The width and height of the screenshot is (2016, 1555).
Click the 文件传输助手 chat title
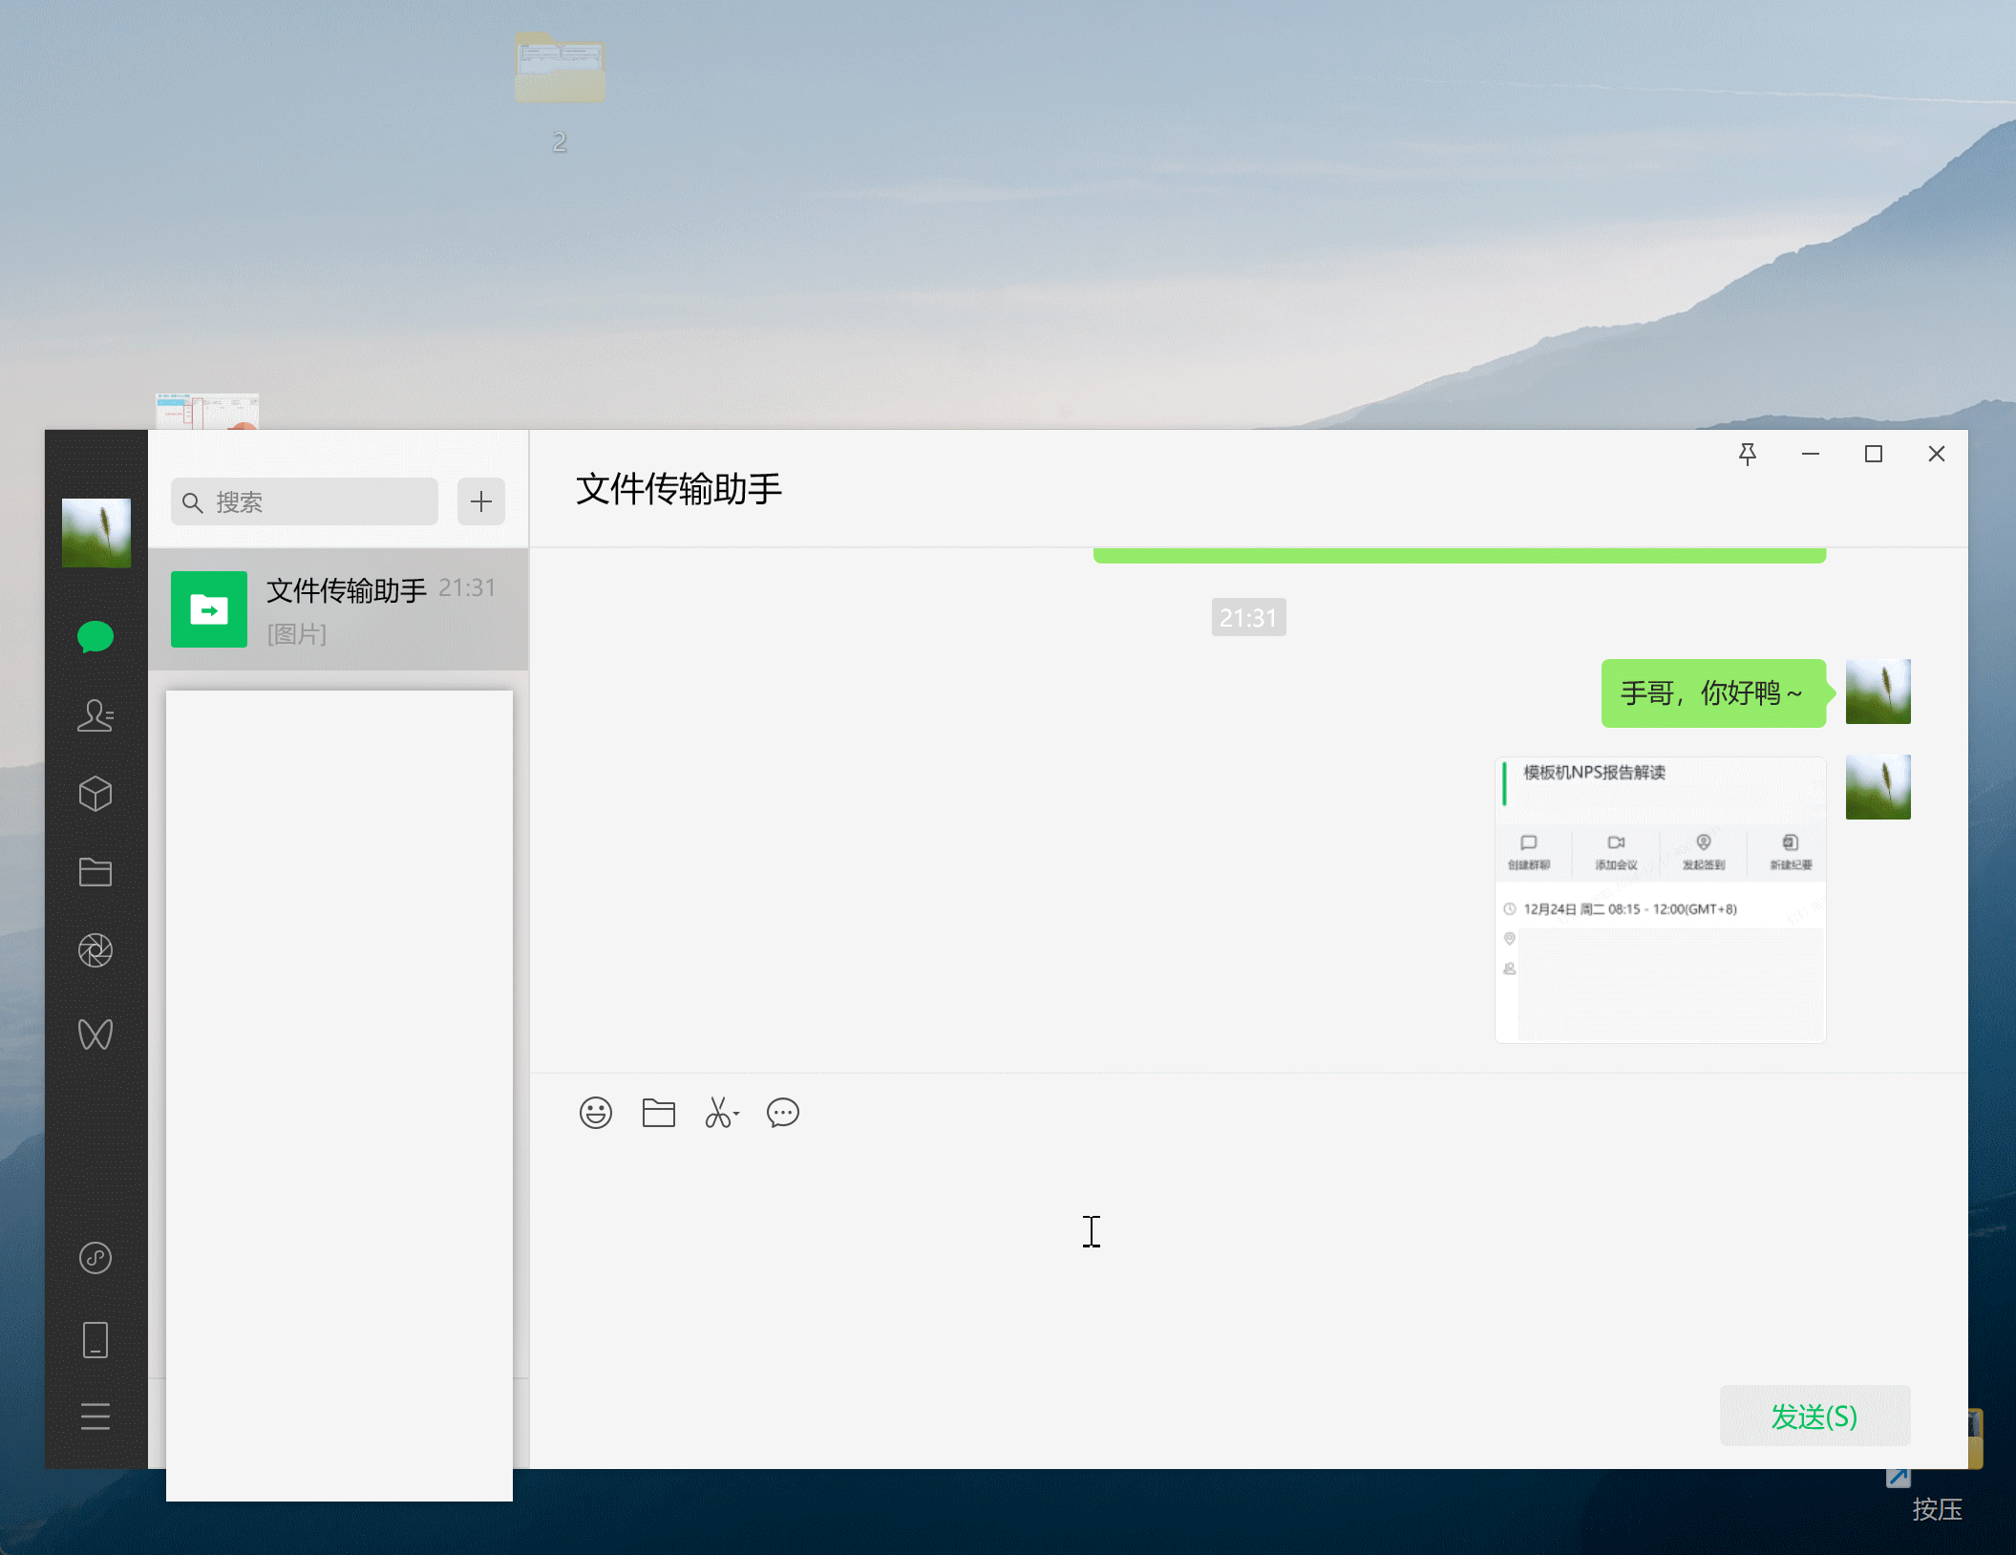(679, 489)
